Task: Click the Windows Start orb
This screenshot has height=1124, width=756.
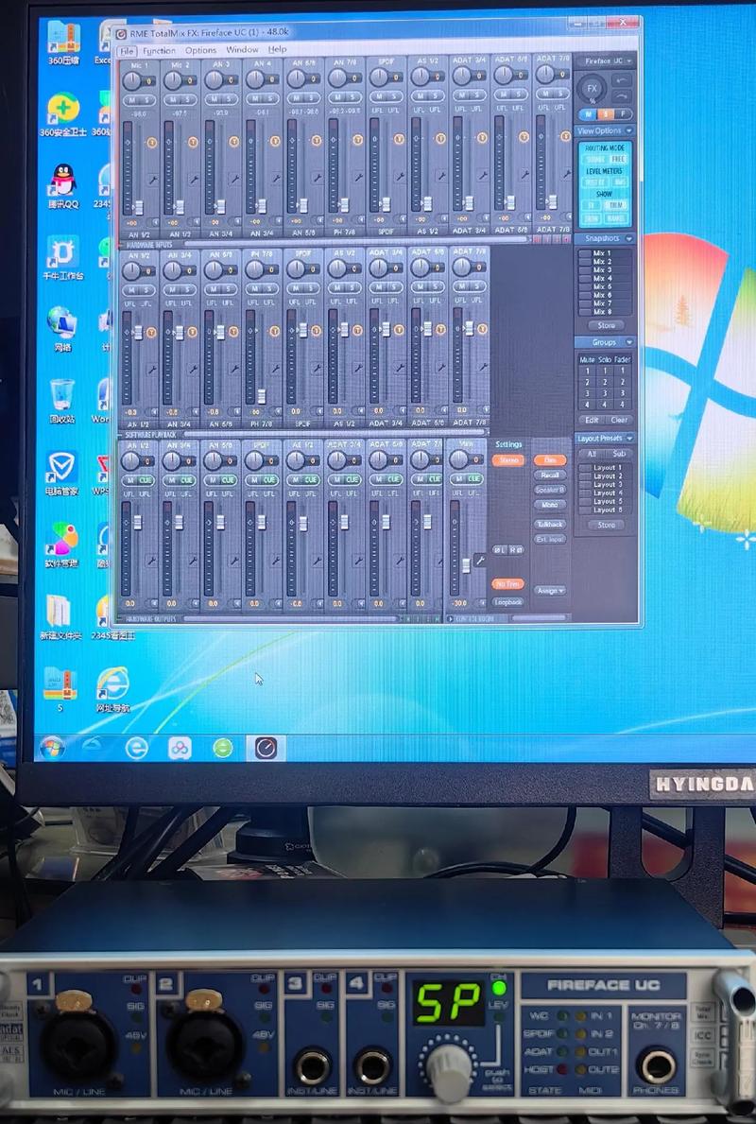Action: coord(51,747)
